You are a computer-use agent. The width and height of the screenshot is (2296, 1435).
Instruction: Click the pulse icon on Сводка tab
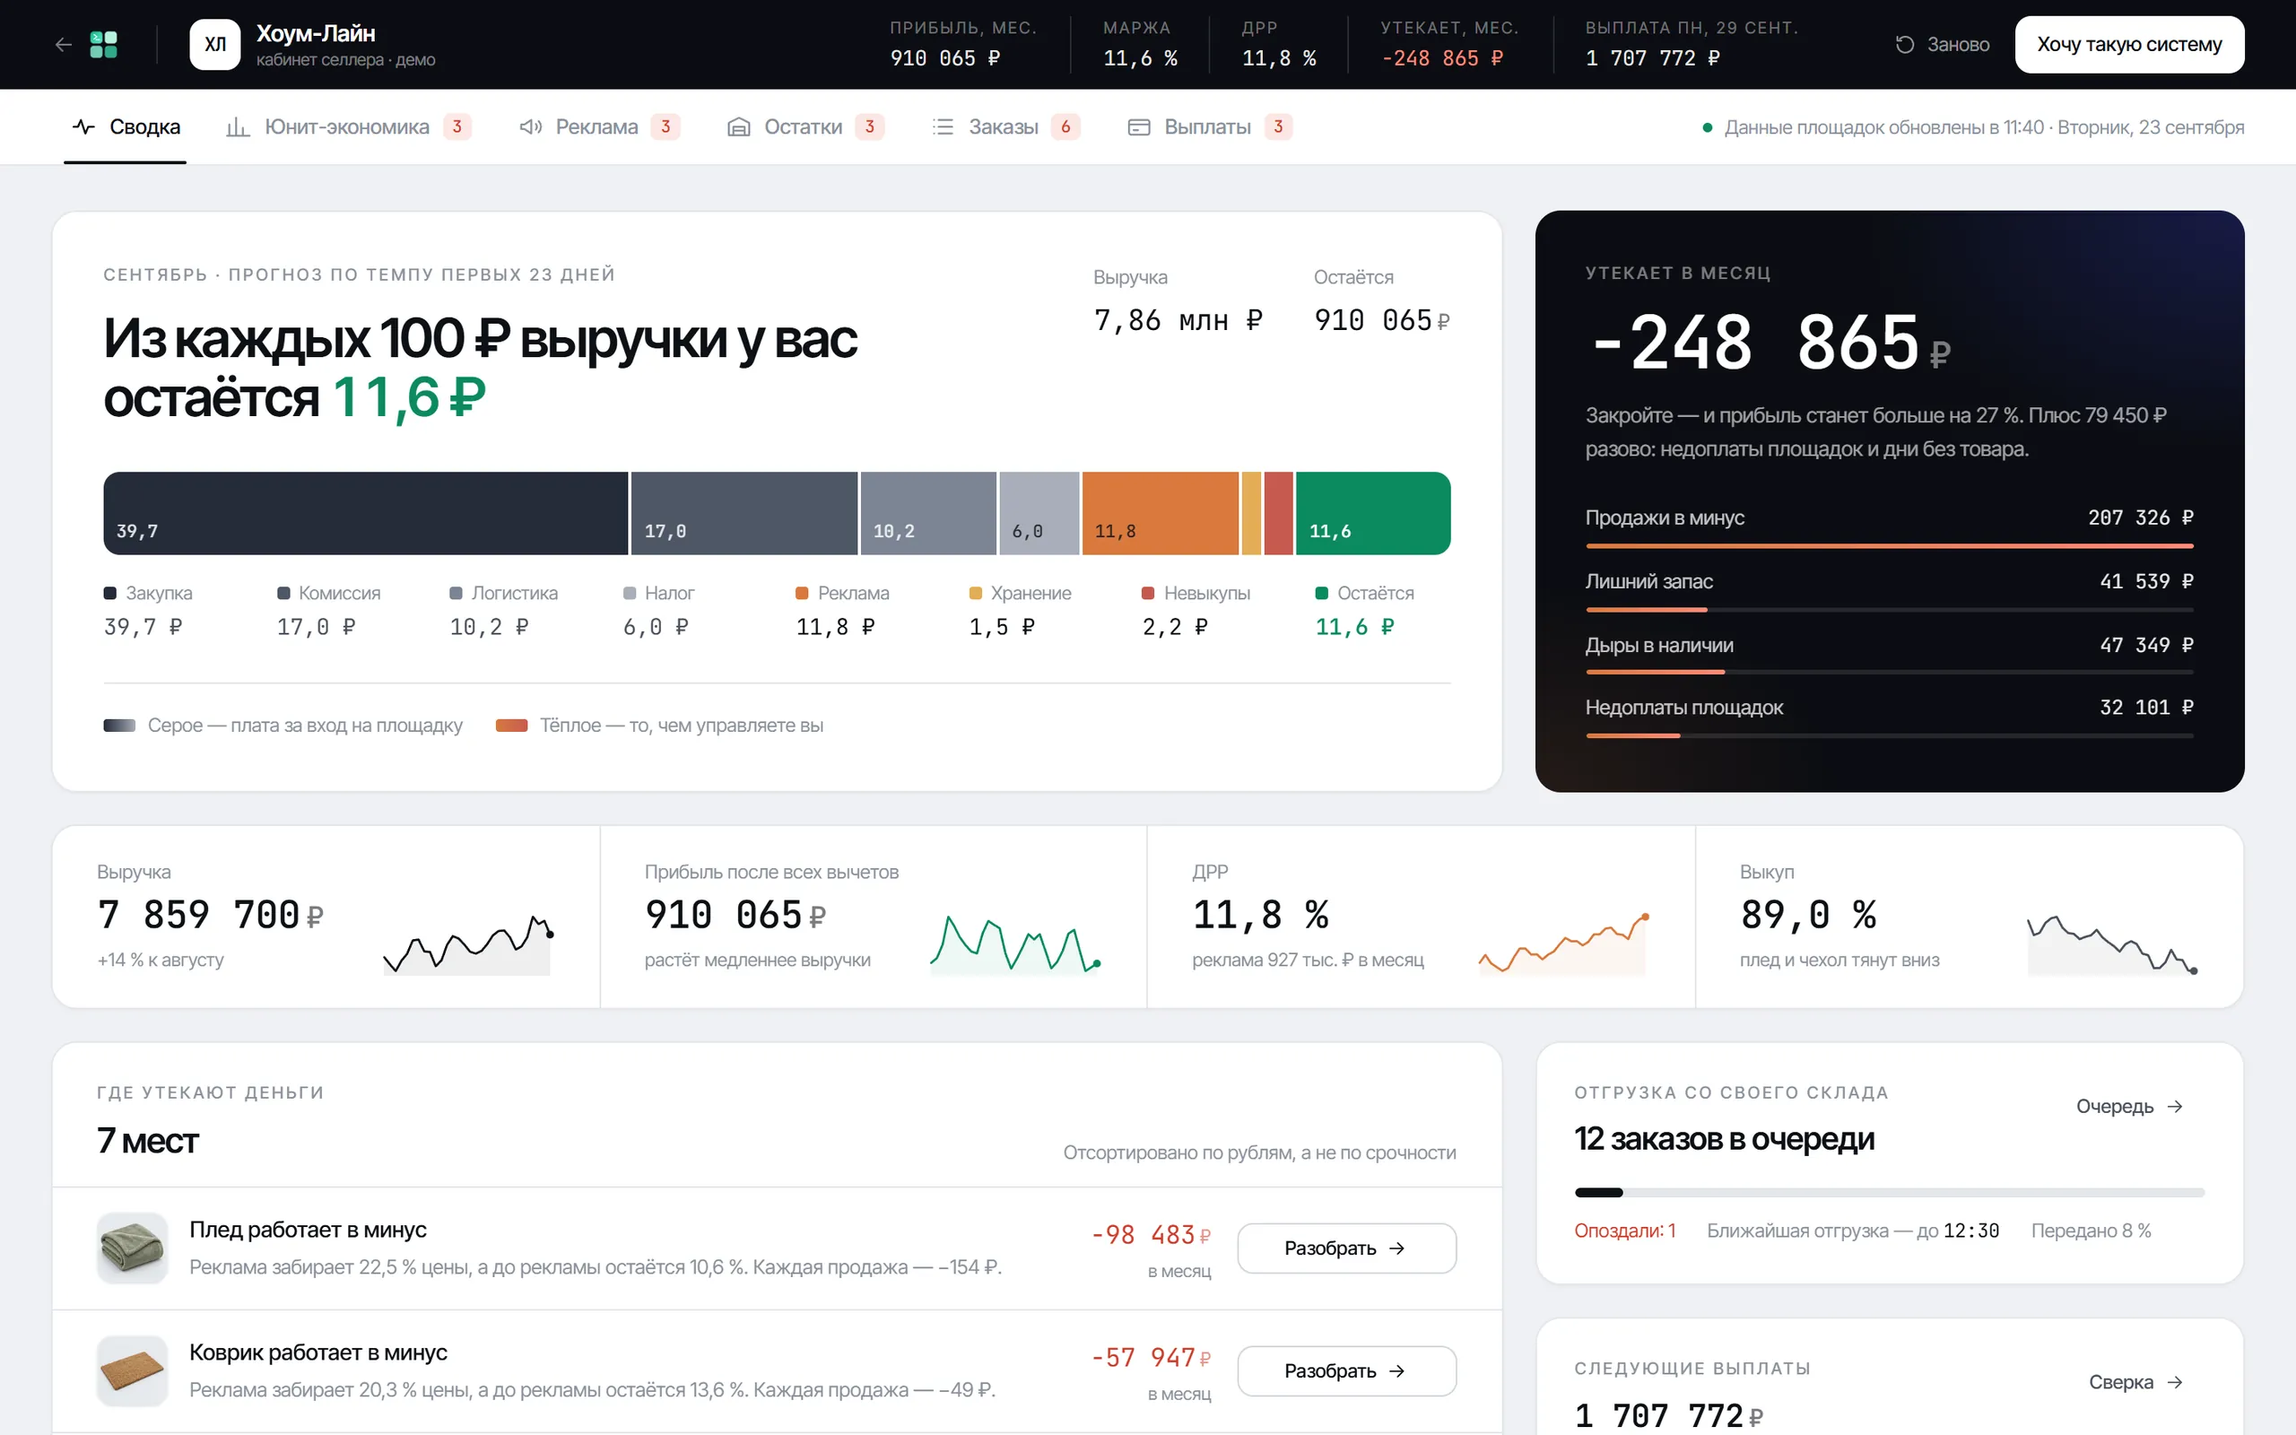coord(83,126)
